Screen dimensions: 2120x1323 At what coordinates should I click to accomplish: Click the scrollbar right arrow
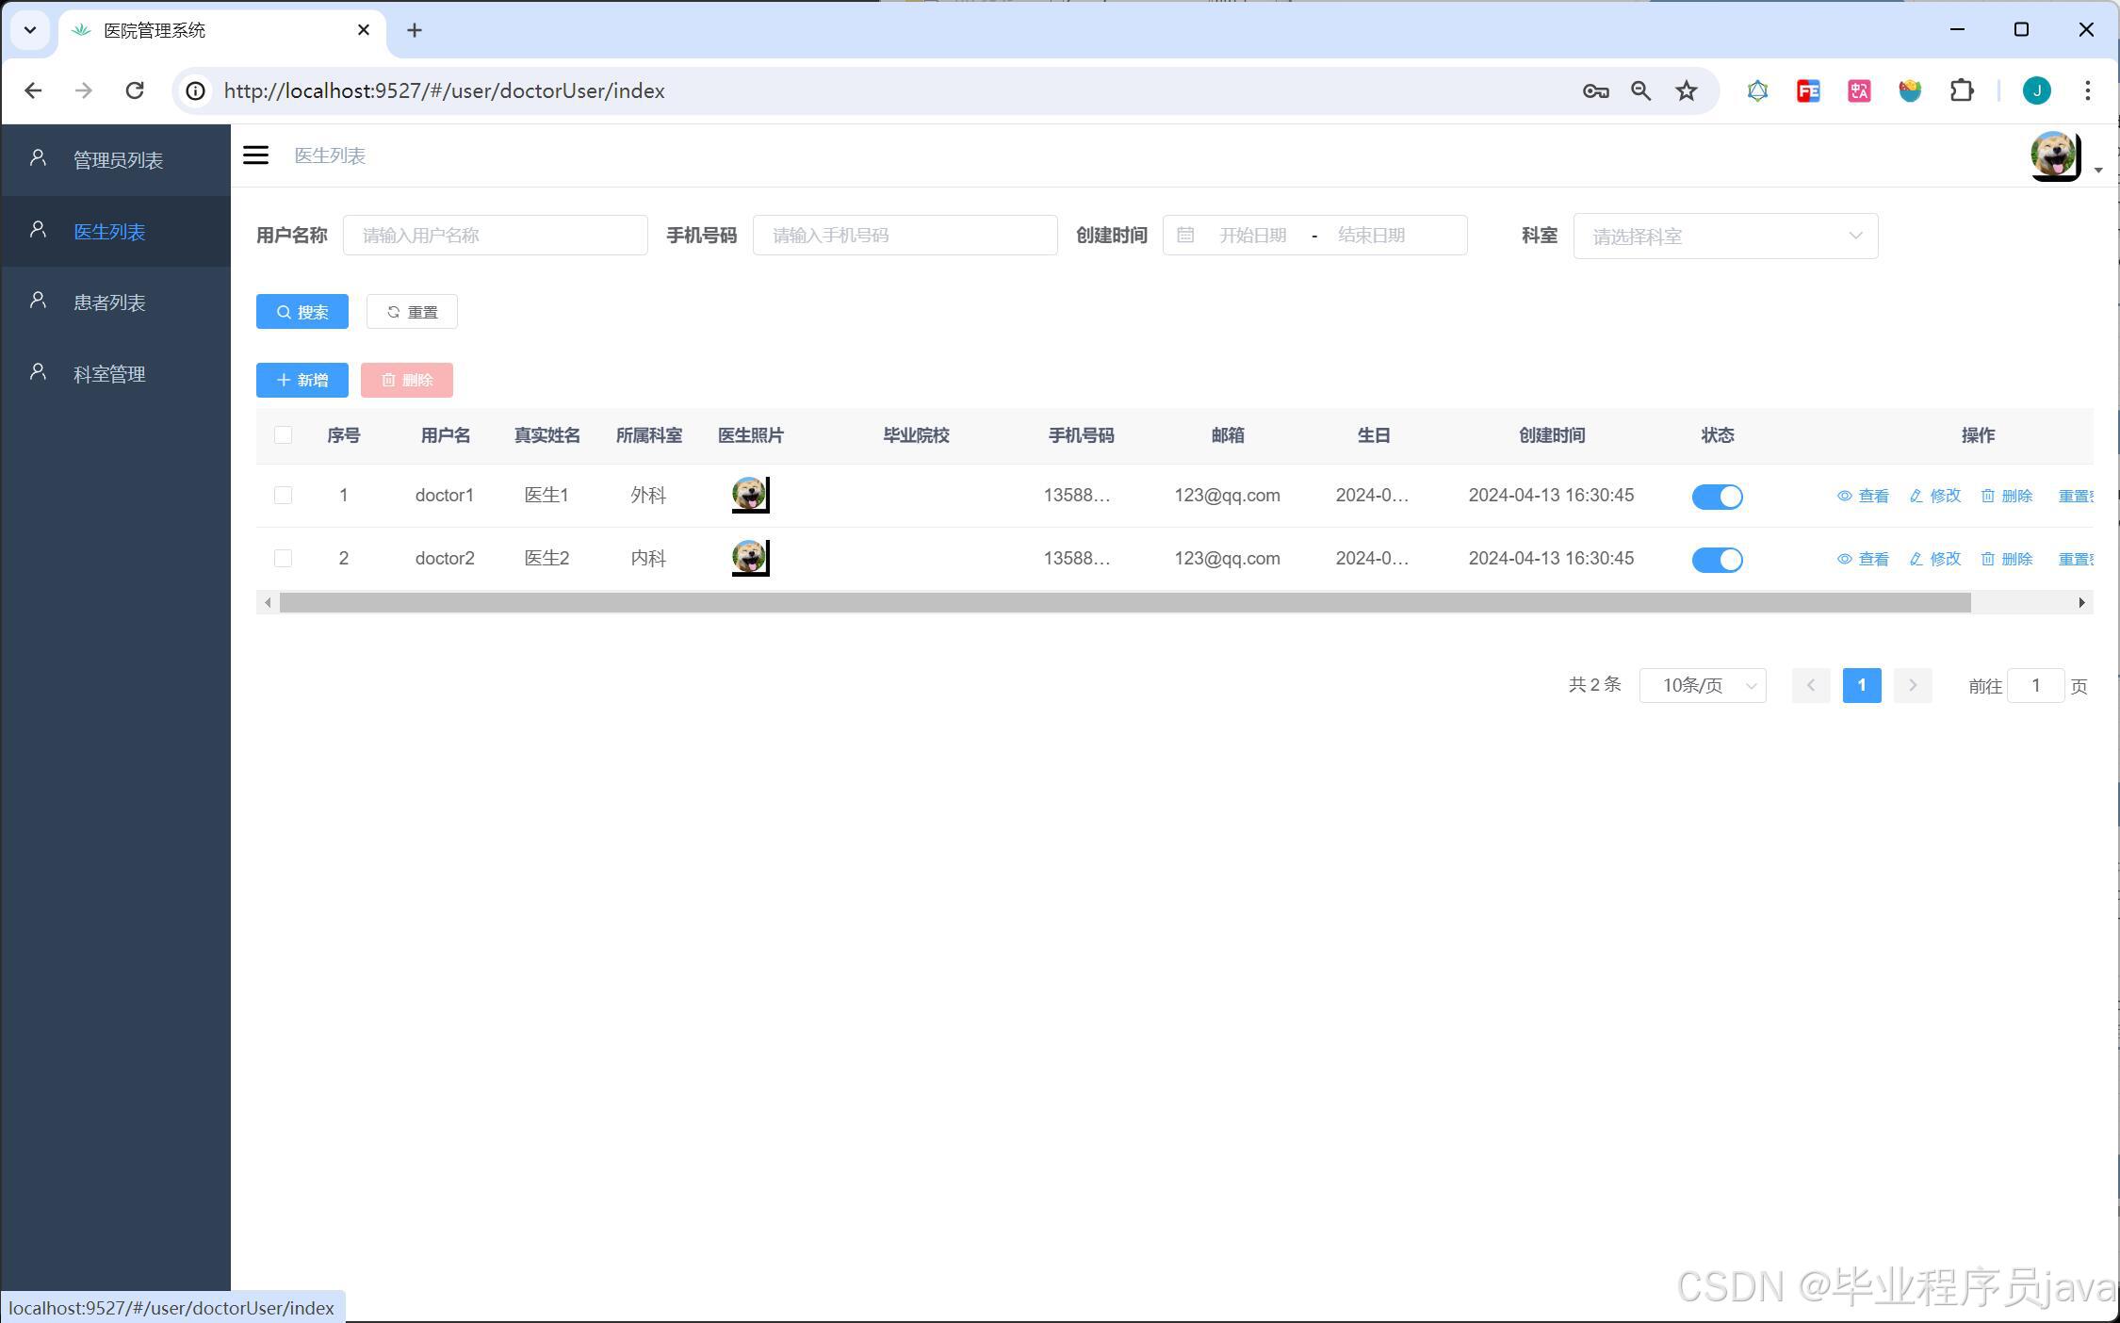pyautogui.click(x=2081, y=602)
